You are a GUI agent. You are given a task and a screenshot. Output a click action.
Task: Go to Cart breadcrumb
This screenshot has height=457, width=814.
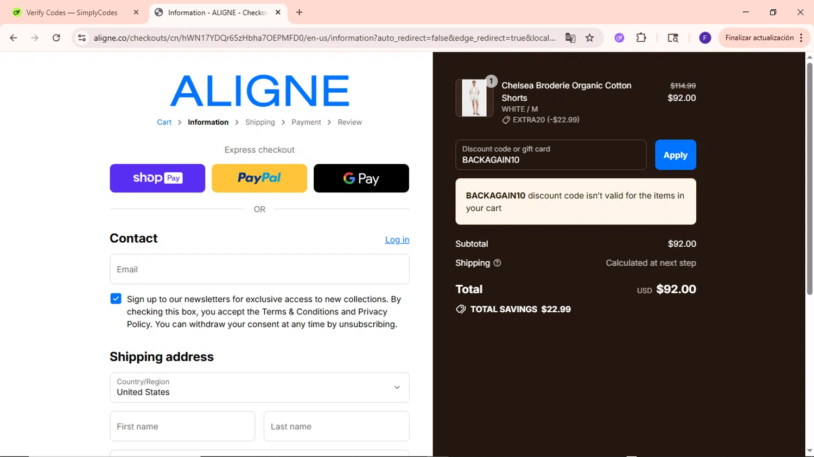click(164, 123)
